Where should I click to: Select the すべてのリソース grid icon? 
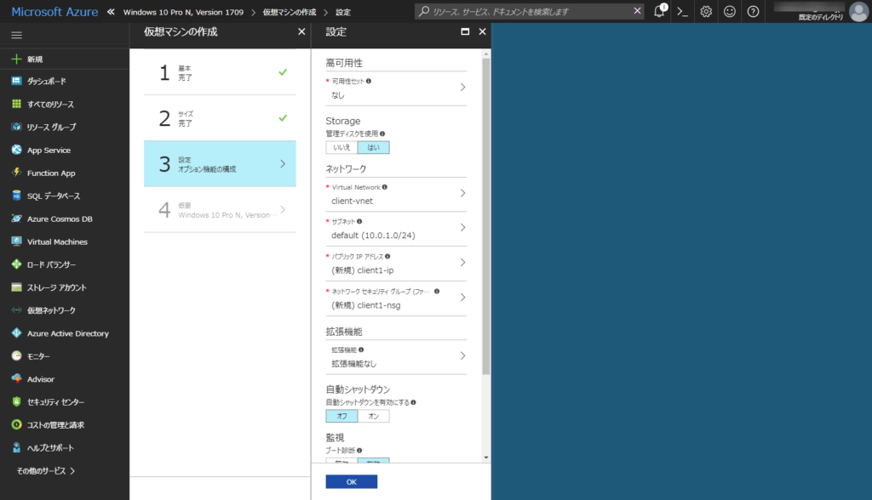click(x=17, y=104)
